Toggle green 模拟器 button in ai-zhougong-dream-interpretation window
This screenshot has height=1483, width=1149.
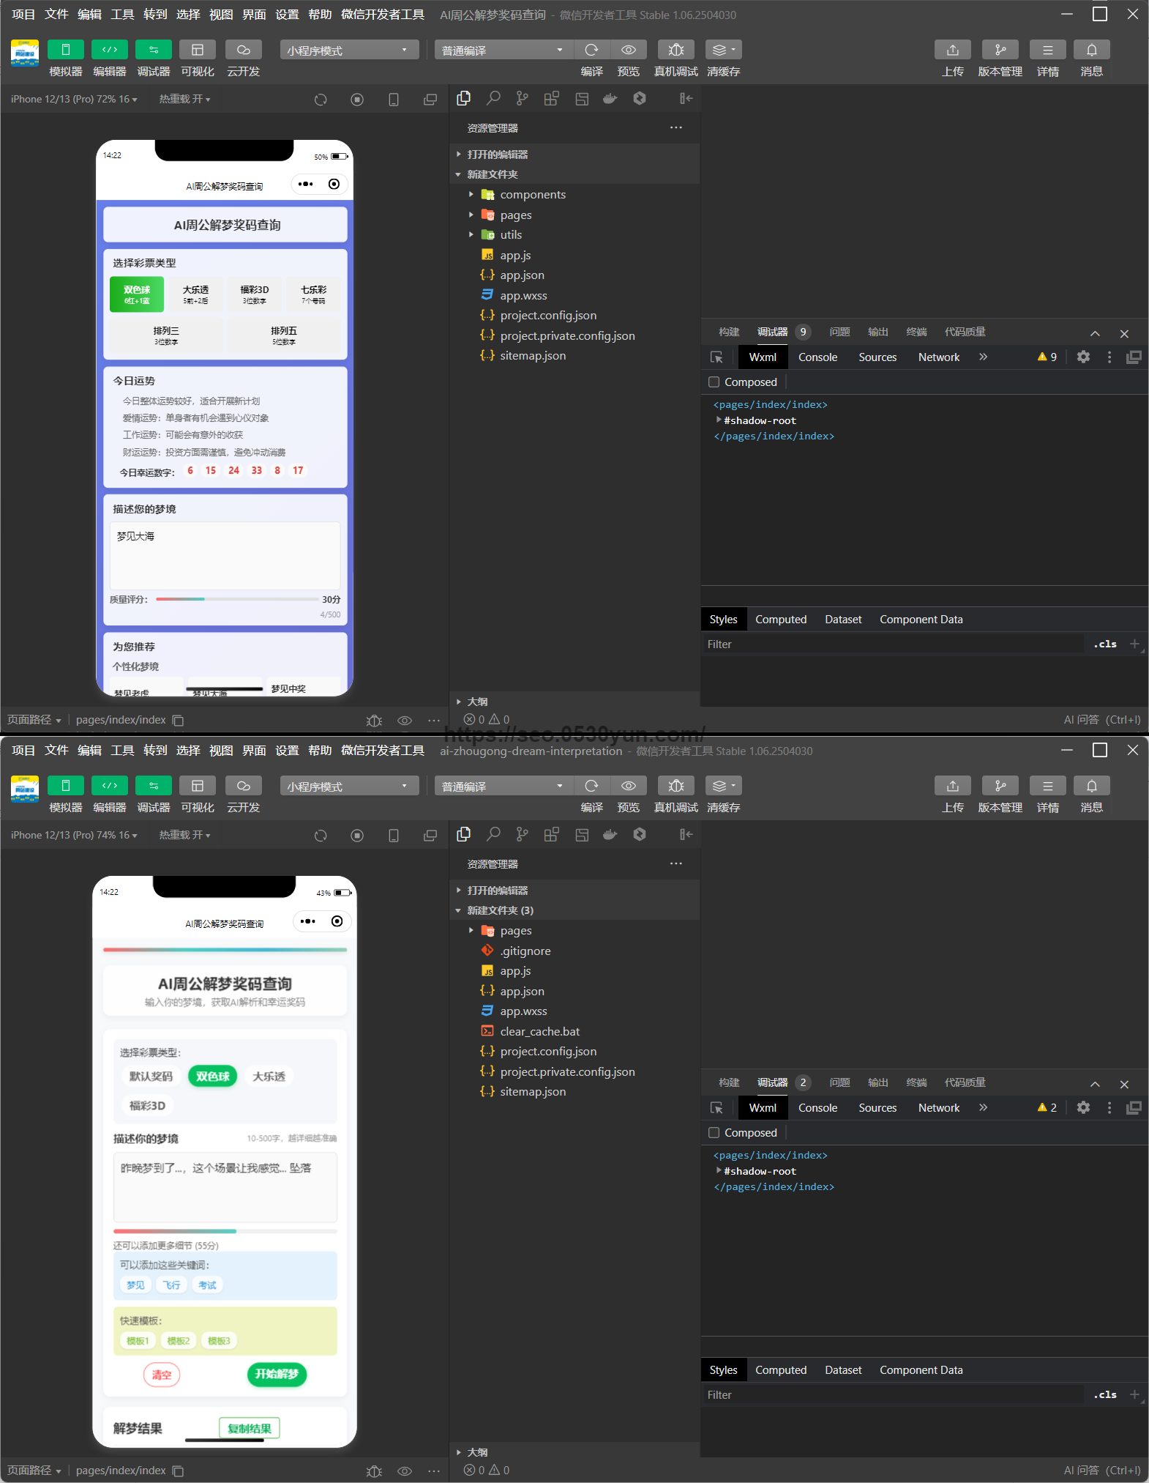65,786
